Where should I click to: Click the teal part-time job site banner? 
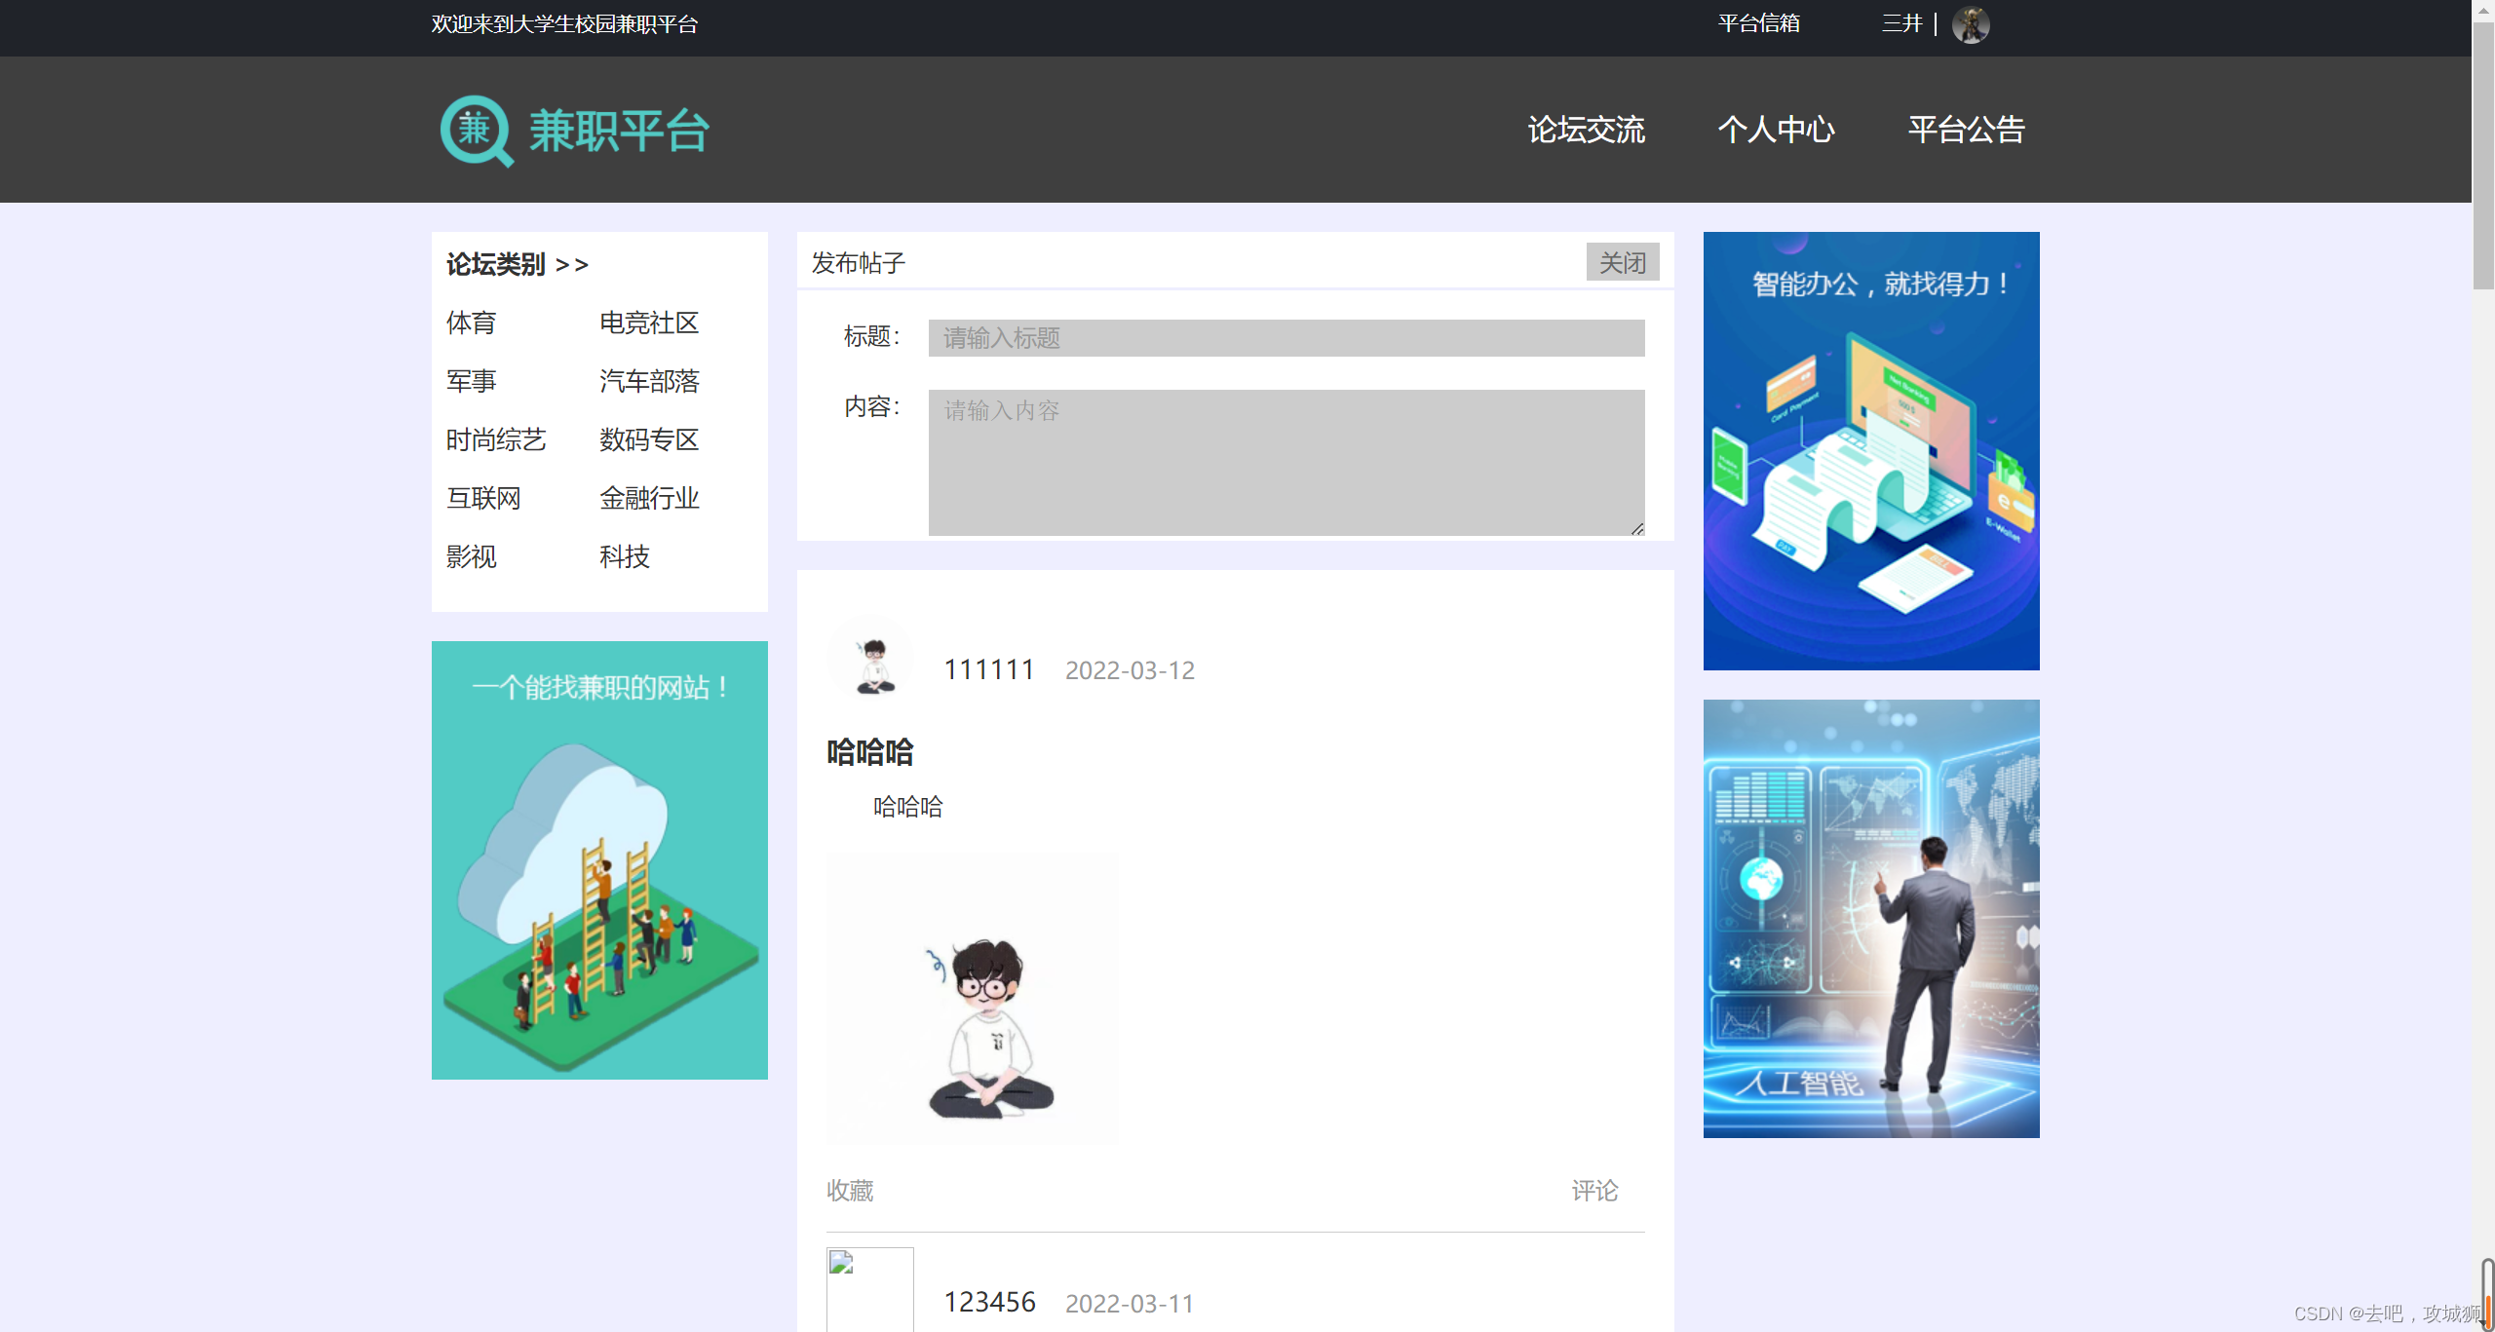(x=599, y=859)
